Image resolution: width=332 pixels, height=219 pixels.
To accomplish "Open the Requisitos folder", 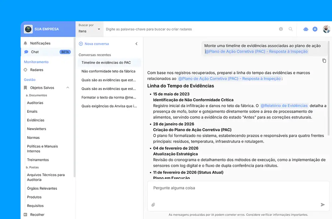I will tap(35, 206).
